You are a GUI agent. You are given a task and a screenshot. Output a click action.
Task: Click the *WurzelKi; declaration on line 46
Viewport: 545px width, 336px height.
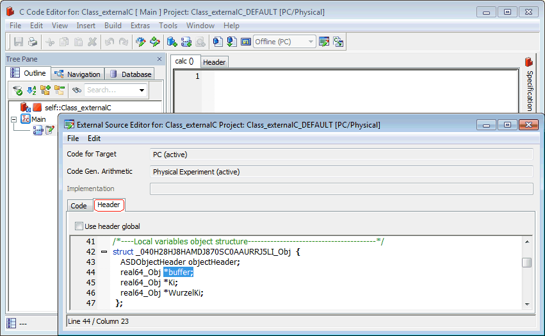pos(183,293)
